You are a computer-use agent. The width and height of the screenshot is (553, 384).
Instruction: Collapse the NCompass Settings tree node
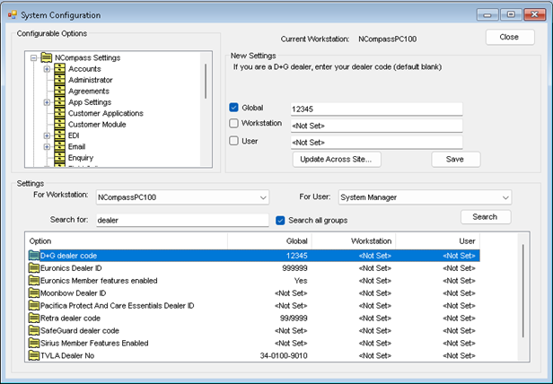point(33,57)
